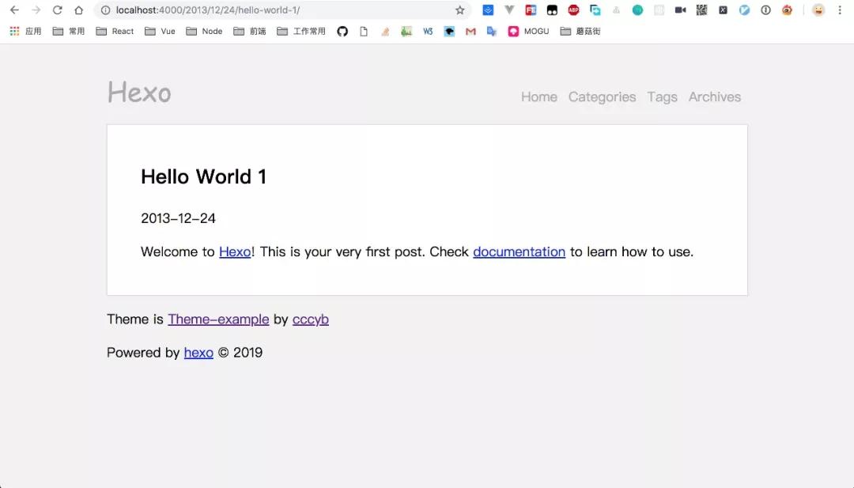Open the Chrome three-dot menu
The image size is (854, 488).
click(x=840, y=9)
